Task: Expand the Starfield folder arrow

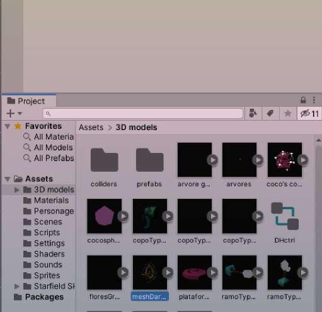Action: [x=17, y=286]
